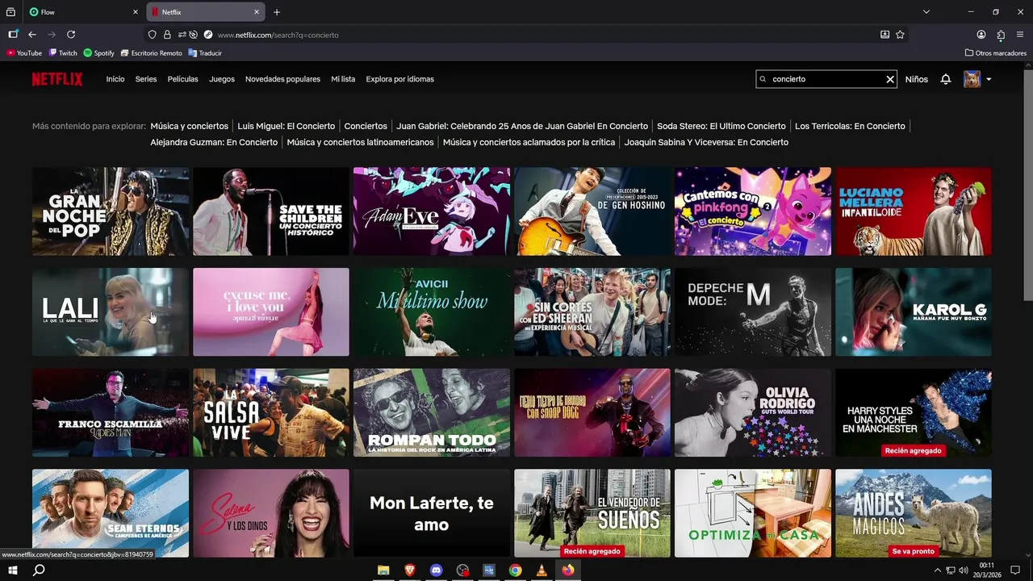This screenshot has height=581, width=1033.
Task: Explore Música y conciertos suggestion
Action: 190,126
